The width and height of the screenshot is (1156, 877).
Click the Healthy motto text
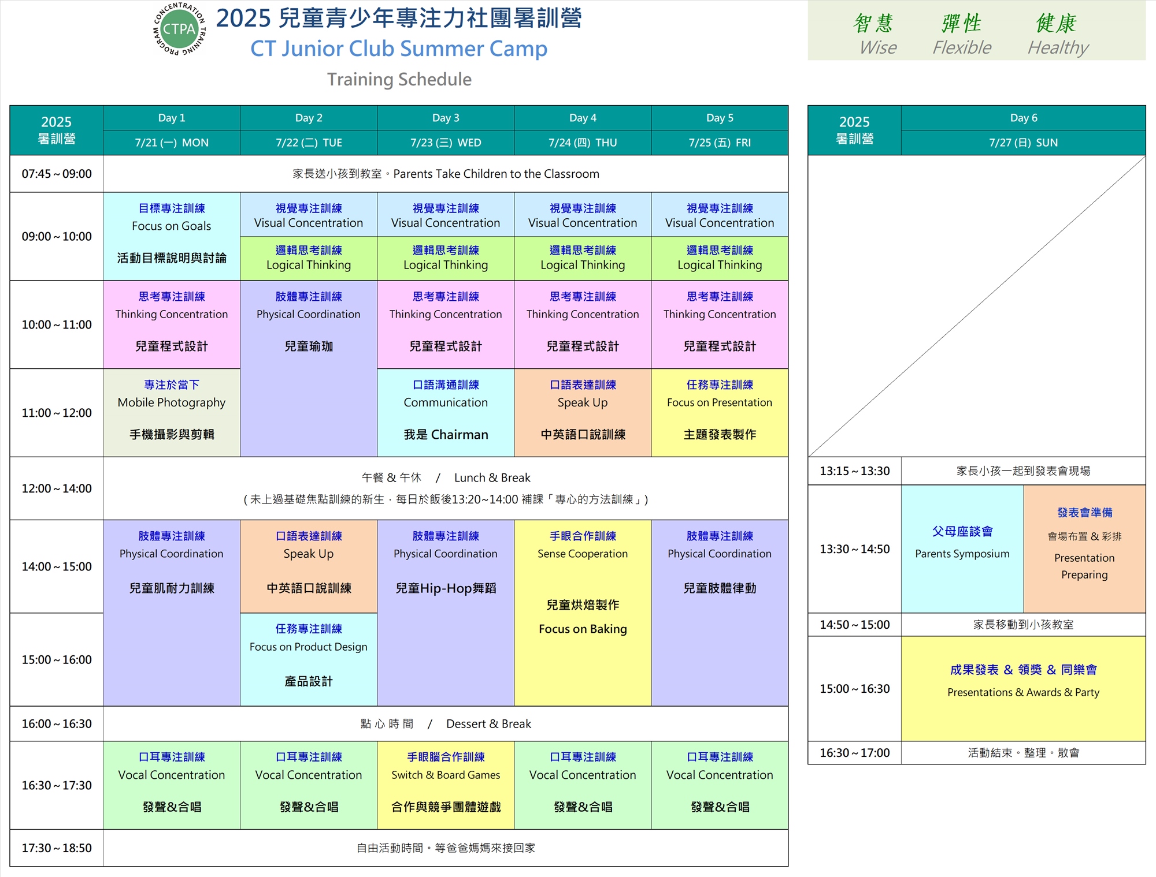(x=1058, y=47)
